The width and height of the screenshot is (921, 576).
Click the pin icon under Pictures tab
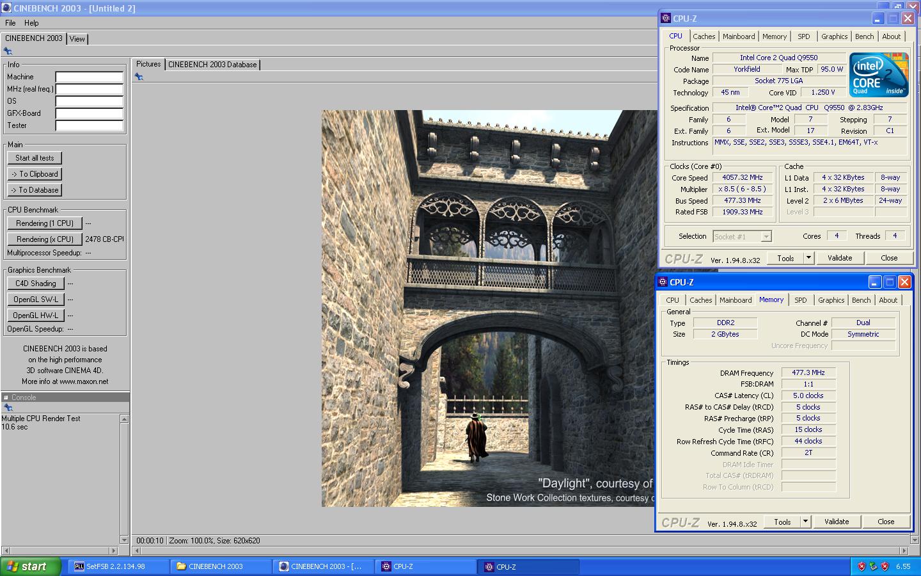139,77
